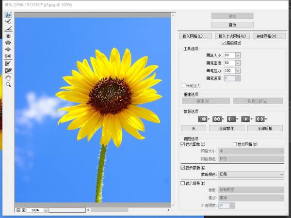Click the 重建 button

[206, 101]
